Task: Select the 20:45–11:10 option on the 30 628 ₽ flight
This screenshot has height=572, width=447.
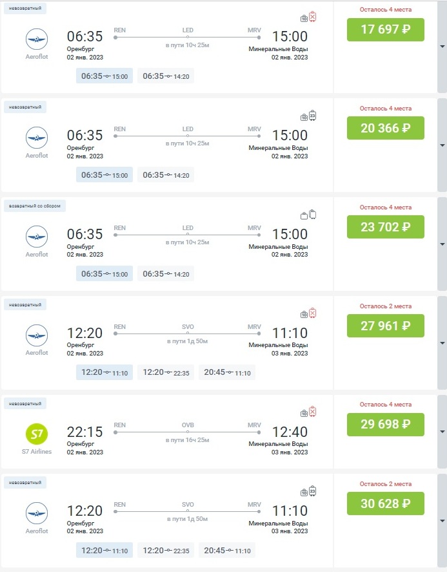Action: [227, 551]
